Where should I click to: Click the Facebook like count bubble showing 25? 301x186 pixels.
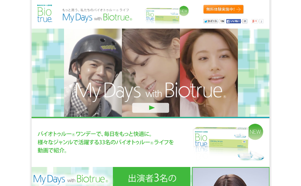click(245, 21)
